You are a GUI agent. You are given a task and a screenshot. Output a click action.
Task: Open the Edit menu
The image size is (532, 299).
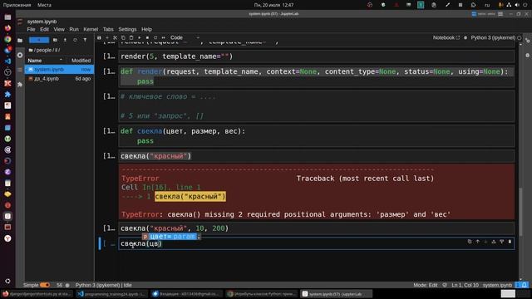click(44, 30)
